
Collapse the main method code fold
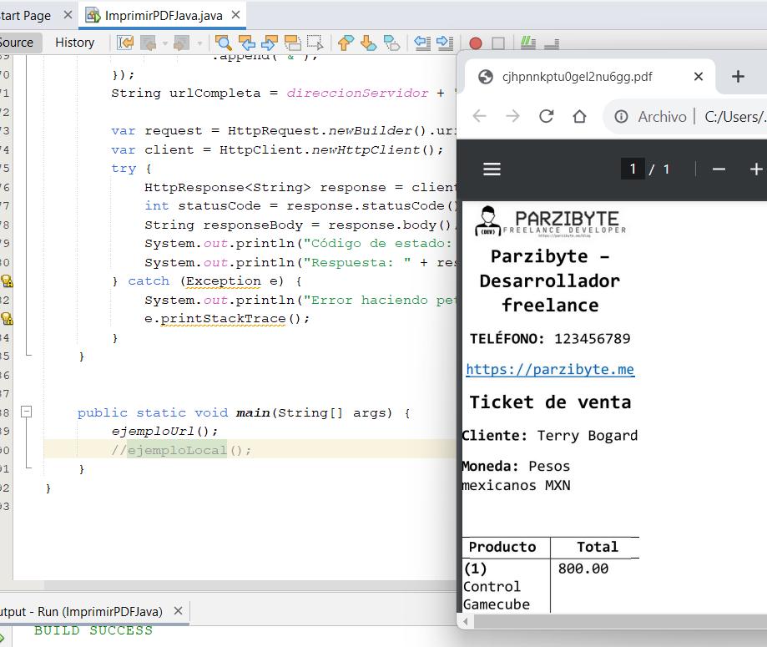click(27, 412)
